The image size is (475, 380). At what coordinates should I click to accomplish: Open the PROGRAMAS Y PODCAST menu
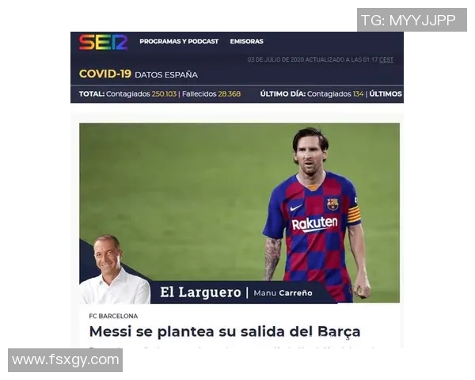(x=179, y=41)
